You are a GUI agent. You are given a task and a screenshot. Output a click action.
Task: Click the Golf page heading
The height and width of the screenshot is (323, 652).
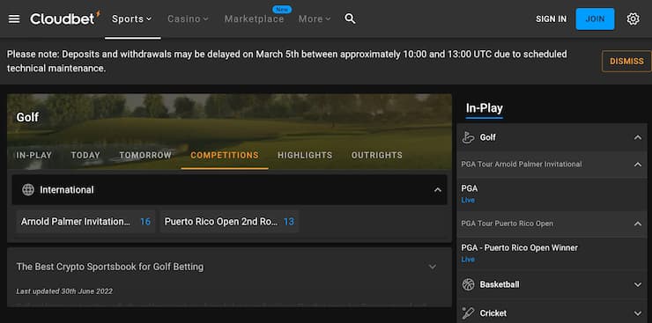[27, 117]
